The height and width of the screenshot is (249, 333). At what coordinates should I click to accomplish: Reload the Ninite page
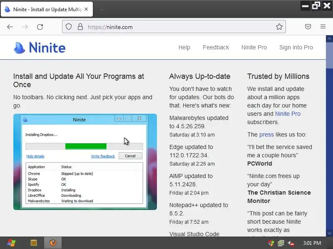[x=40, y=27]
